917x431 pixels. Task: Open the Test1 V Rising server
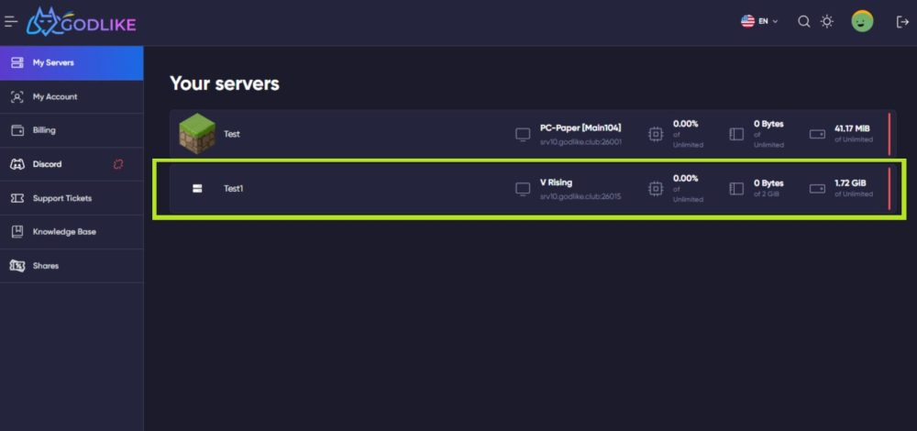[x=533, y=188]
